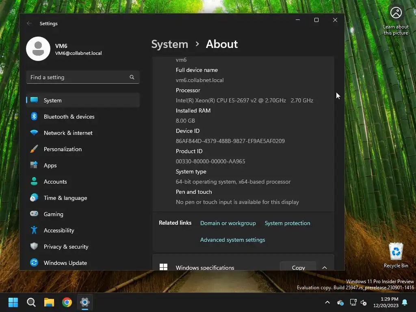This screenshot has width=416, height=312.
Task: Open the Bluetooth & devices category
Action: coord(83,117)
